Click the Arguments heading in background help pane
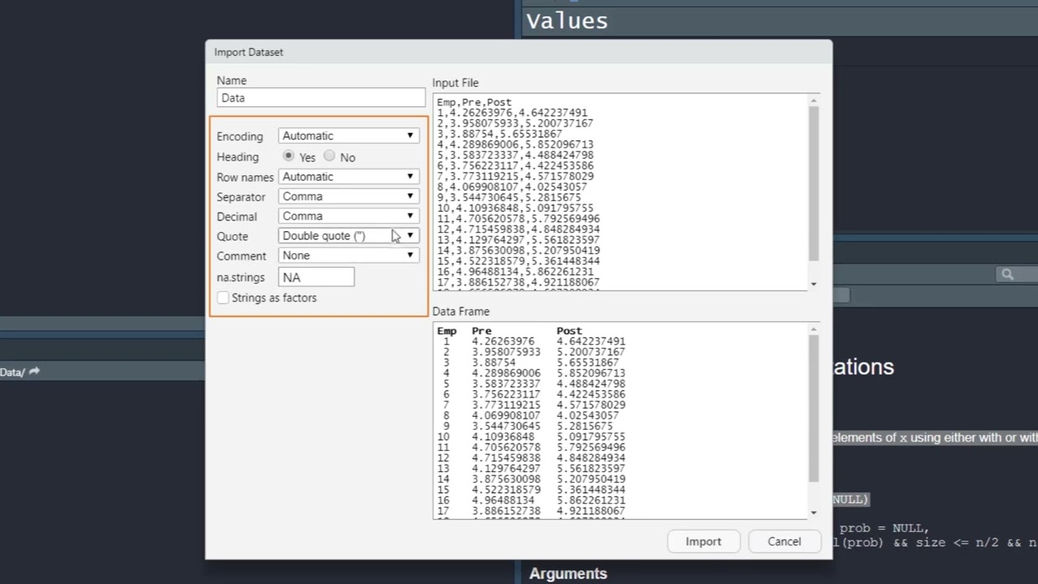 click(568, 573)
